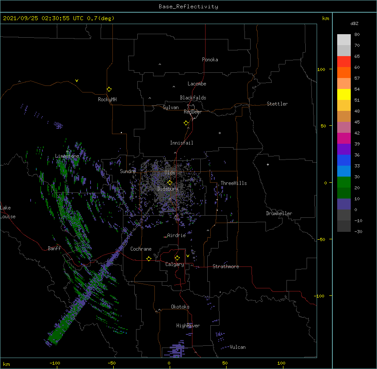
Task: Click the Innisfail label
Action: point(182,143)
